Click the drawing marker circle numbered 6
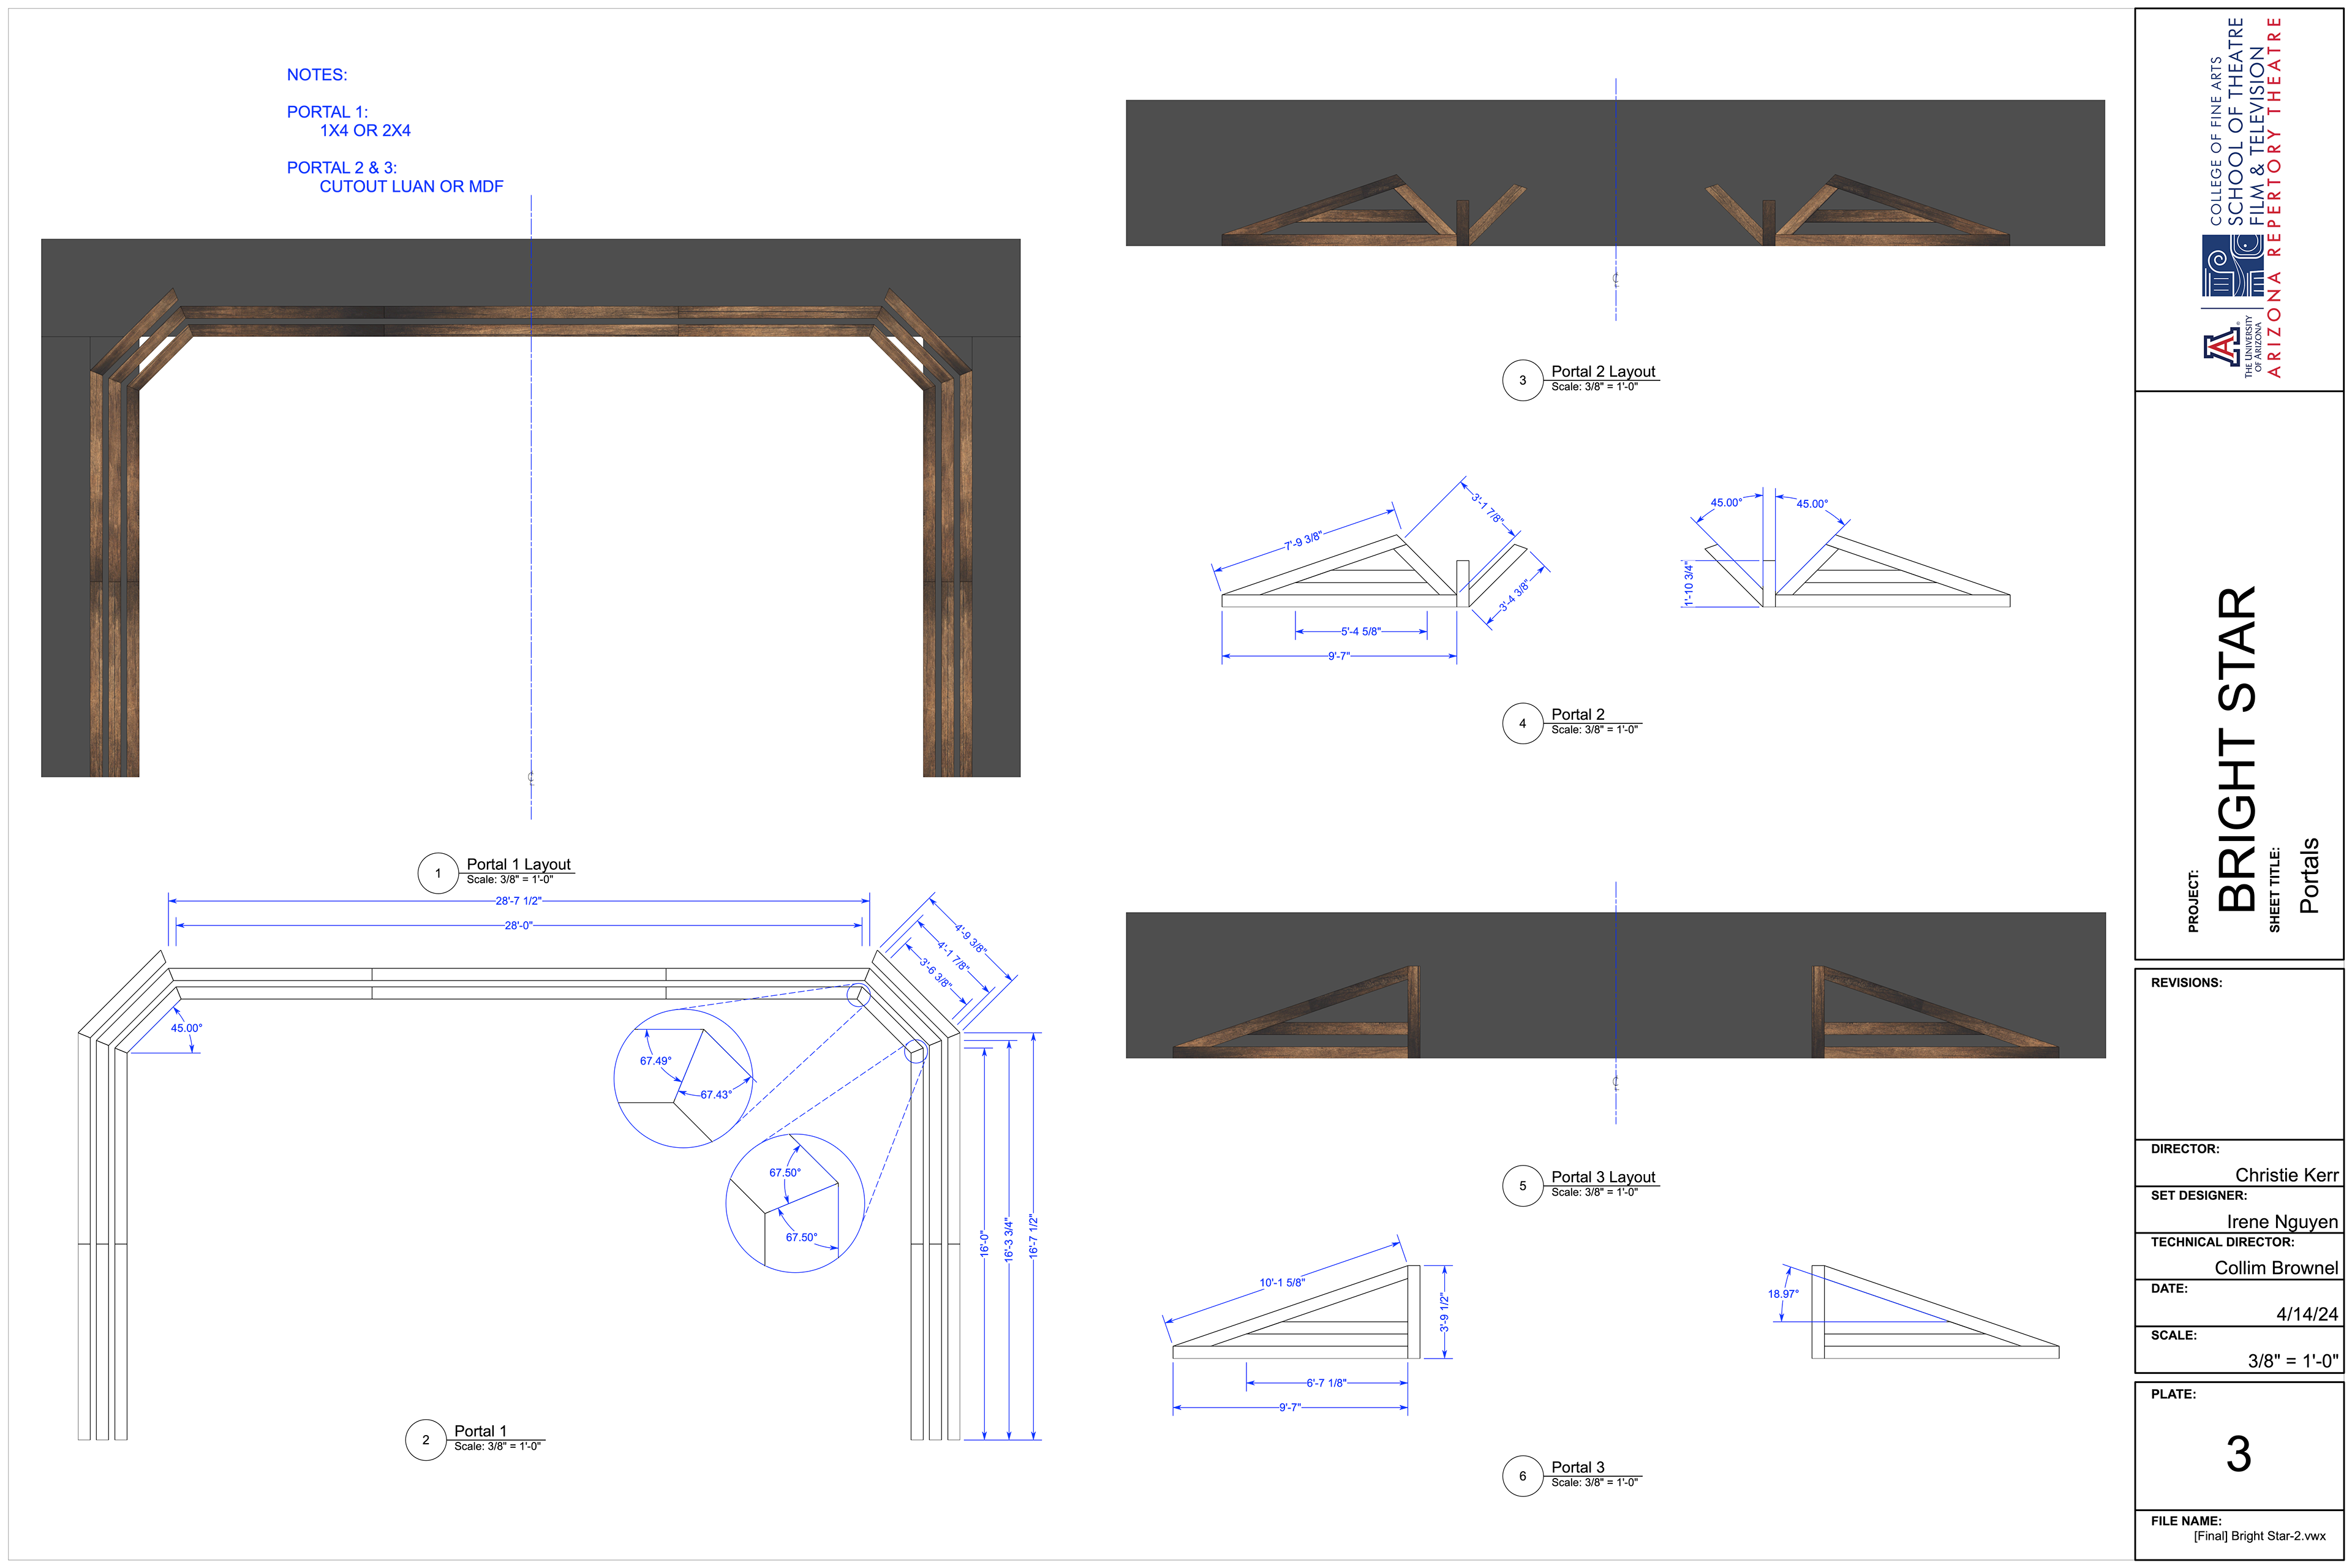 [1522, 1476]
